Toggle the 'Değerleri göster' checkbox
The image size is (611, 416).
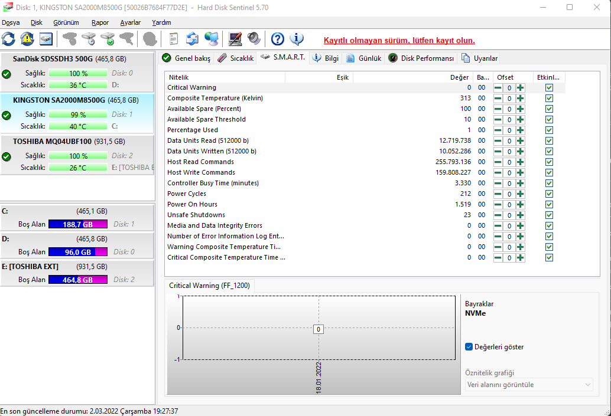click(x=469, y=347)
